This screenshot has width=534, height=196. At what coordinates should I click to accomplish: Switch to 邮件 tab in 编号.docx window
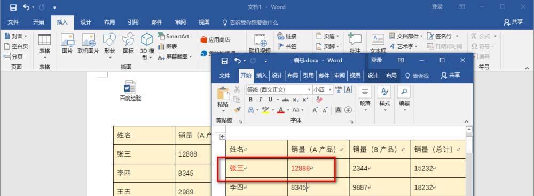(x=324, y=76)
